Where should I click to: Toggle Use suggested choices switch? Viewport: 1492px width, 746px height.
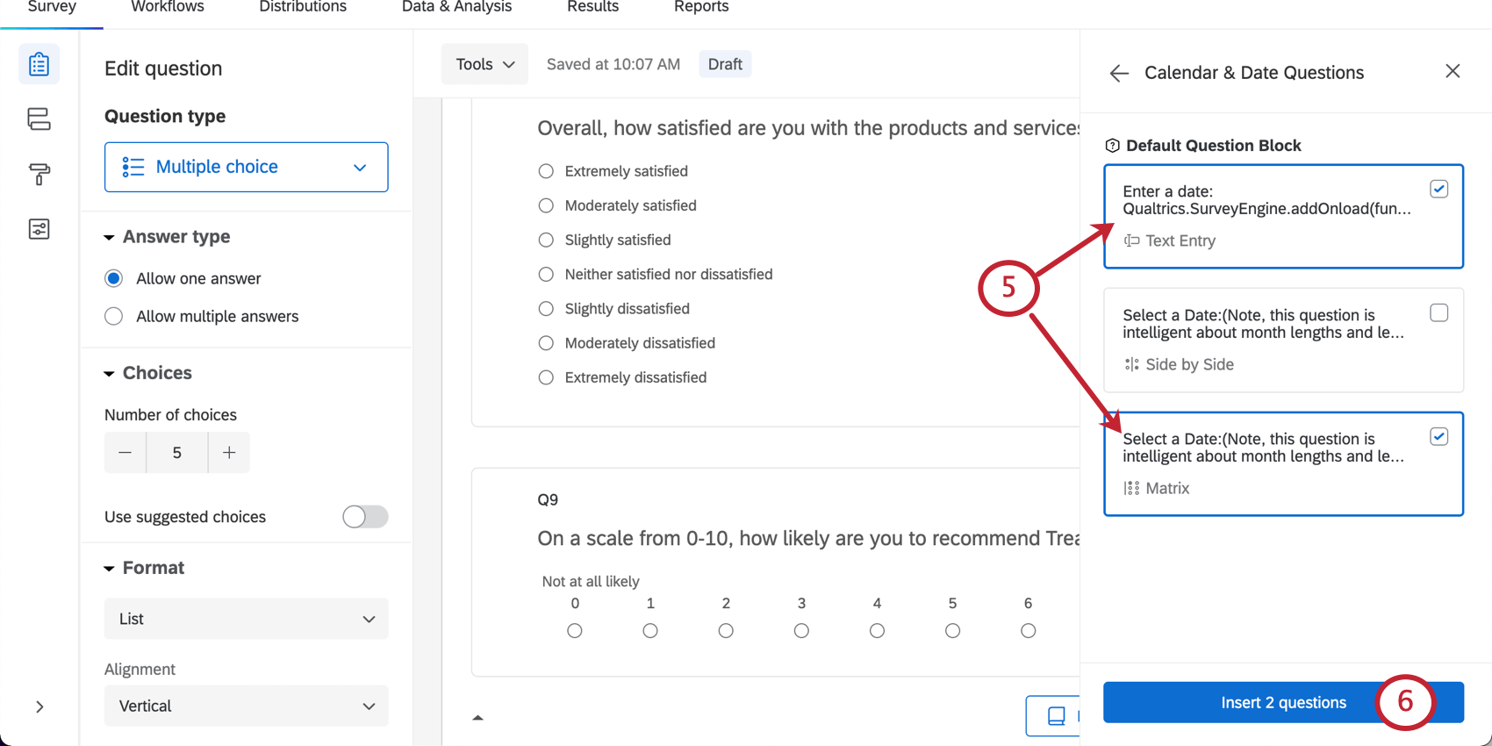[x=365, y=517]
